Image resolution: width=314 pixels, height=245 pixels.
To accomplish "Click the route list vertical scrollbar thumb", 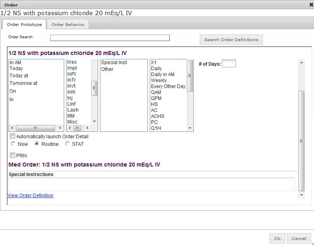I will [94, 88].
